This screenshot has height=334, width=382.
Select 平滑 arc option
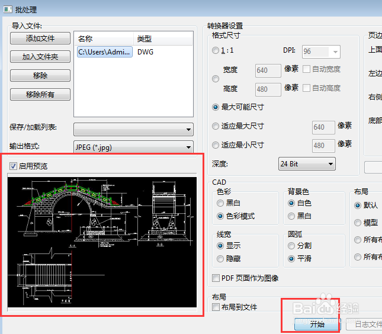point(291,258)
